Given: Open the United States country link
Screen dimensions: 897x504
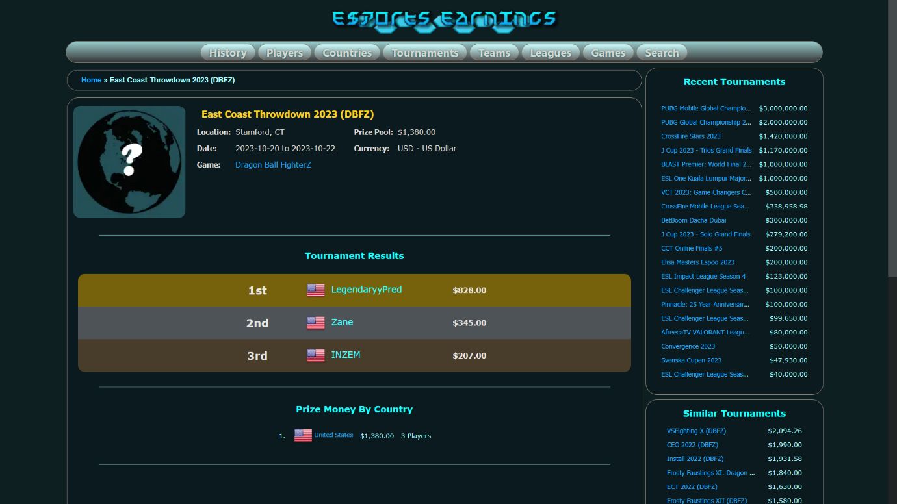Looking at the screenshot, I should (333, 435).
